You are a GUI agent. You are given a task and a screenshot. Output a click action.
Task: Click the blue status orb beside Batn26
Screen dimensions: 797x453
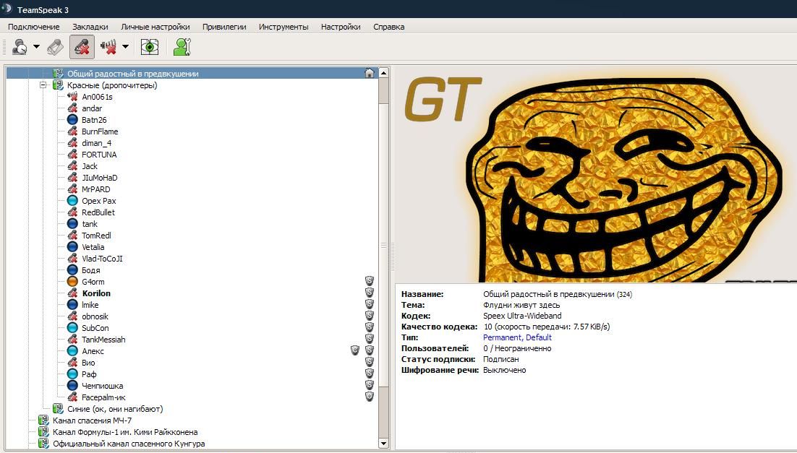click(73, 120)
